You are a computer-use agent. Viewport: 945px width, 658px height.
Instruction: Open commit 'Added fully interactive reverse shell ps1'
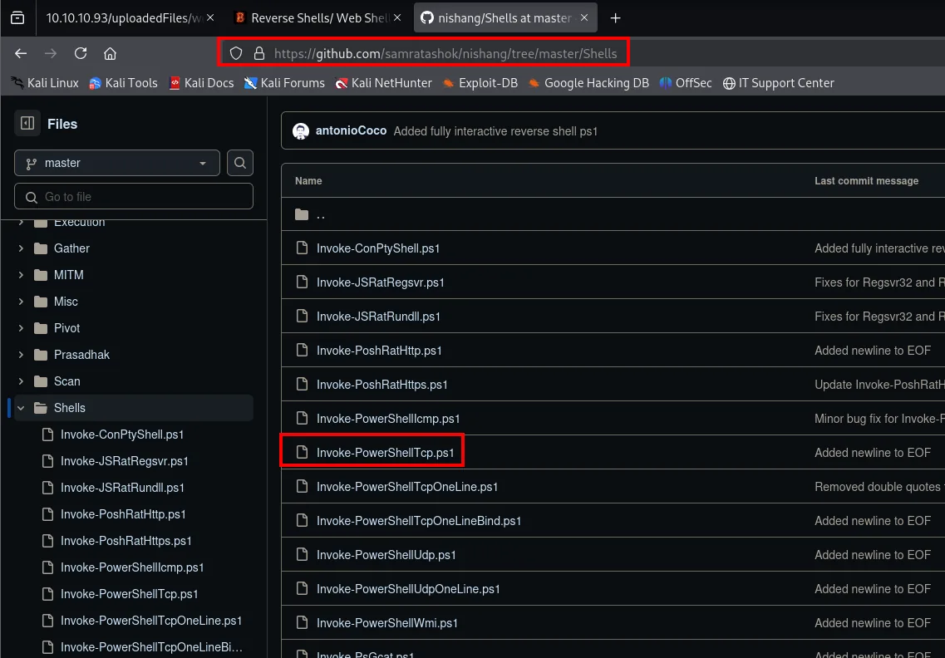495,130
